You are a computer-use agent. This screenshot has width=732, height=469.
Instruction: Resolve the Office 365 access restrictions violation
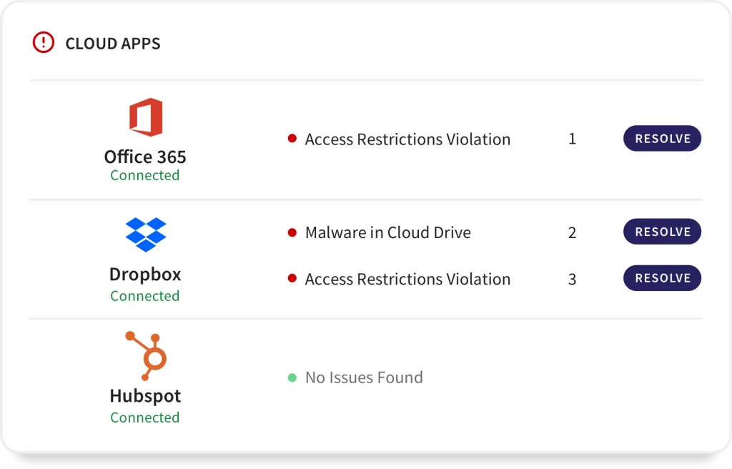[662, 139]
